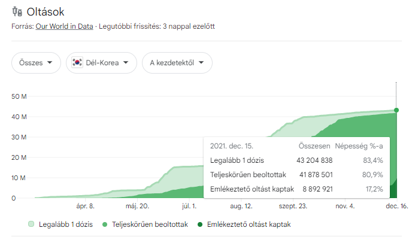Screen dimensions: 415x243
Task: Open the Dél-Korea country dropdown
Action: coord(101,63)
